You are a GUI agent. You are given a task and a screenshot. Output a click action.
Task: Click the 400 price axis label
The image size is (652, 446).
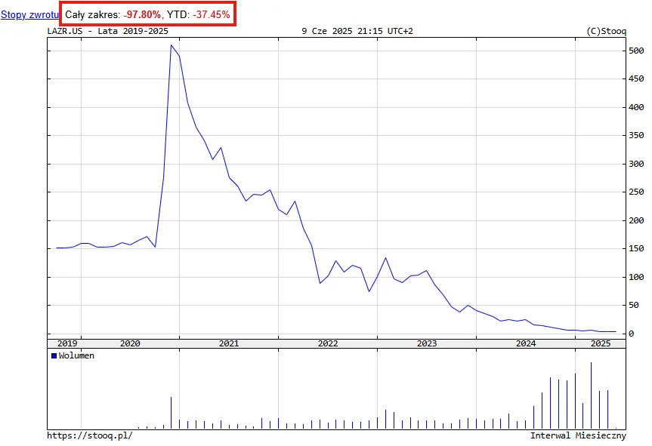[x=636, y=107]
